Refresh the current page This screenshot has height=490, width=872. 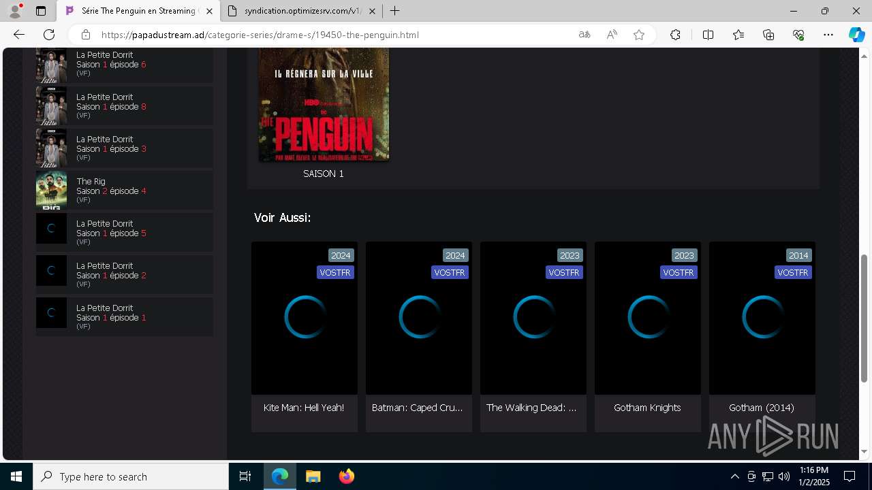49,35
